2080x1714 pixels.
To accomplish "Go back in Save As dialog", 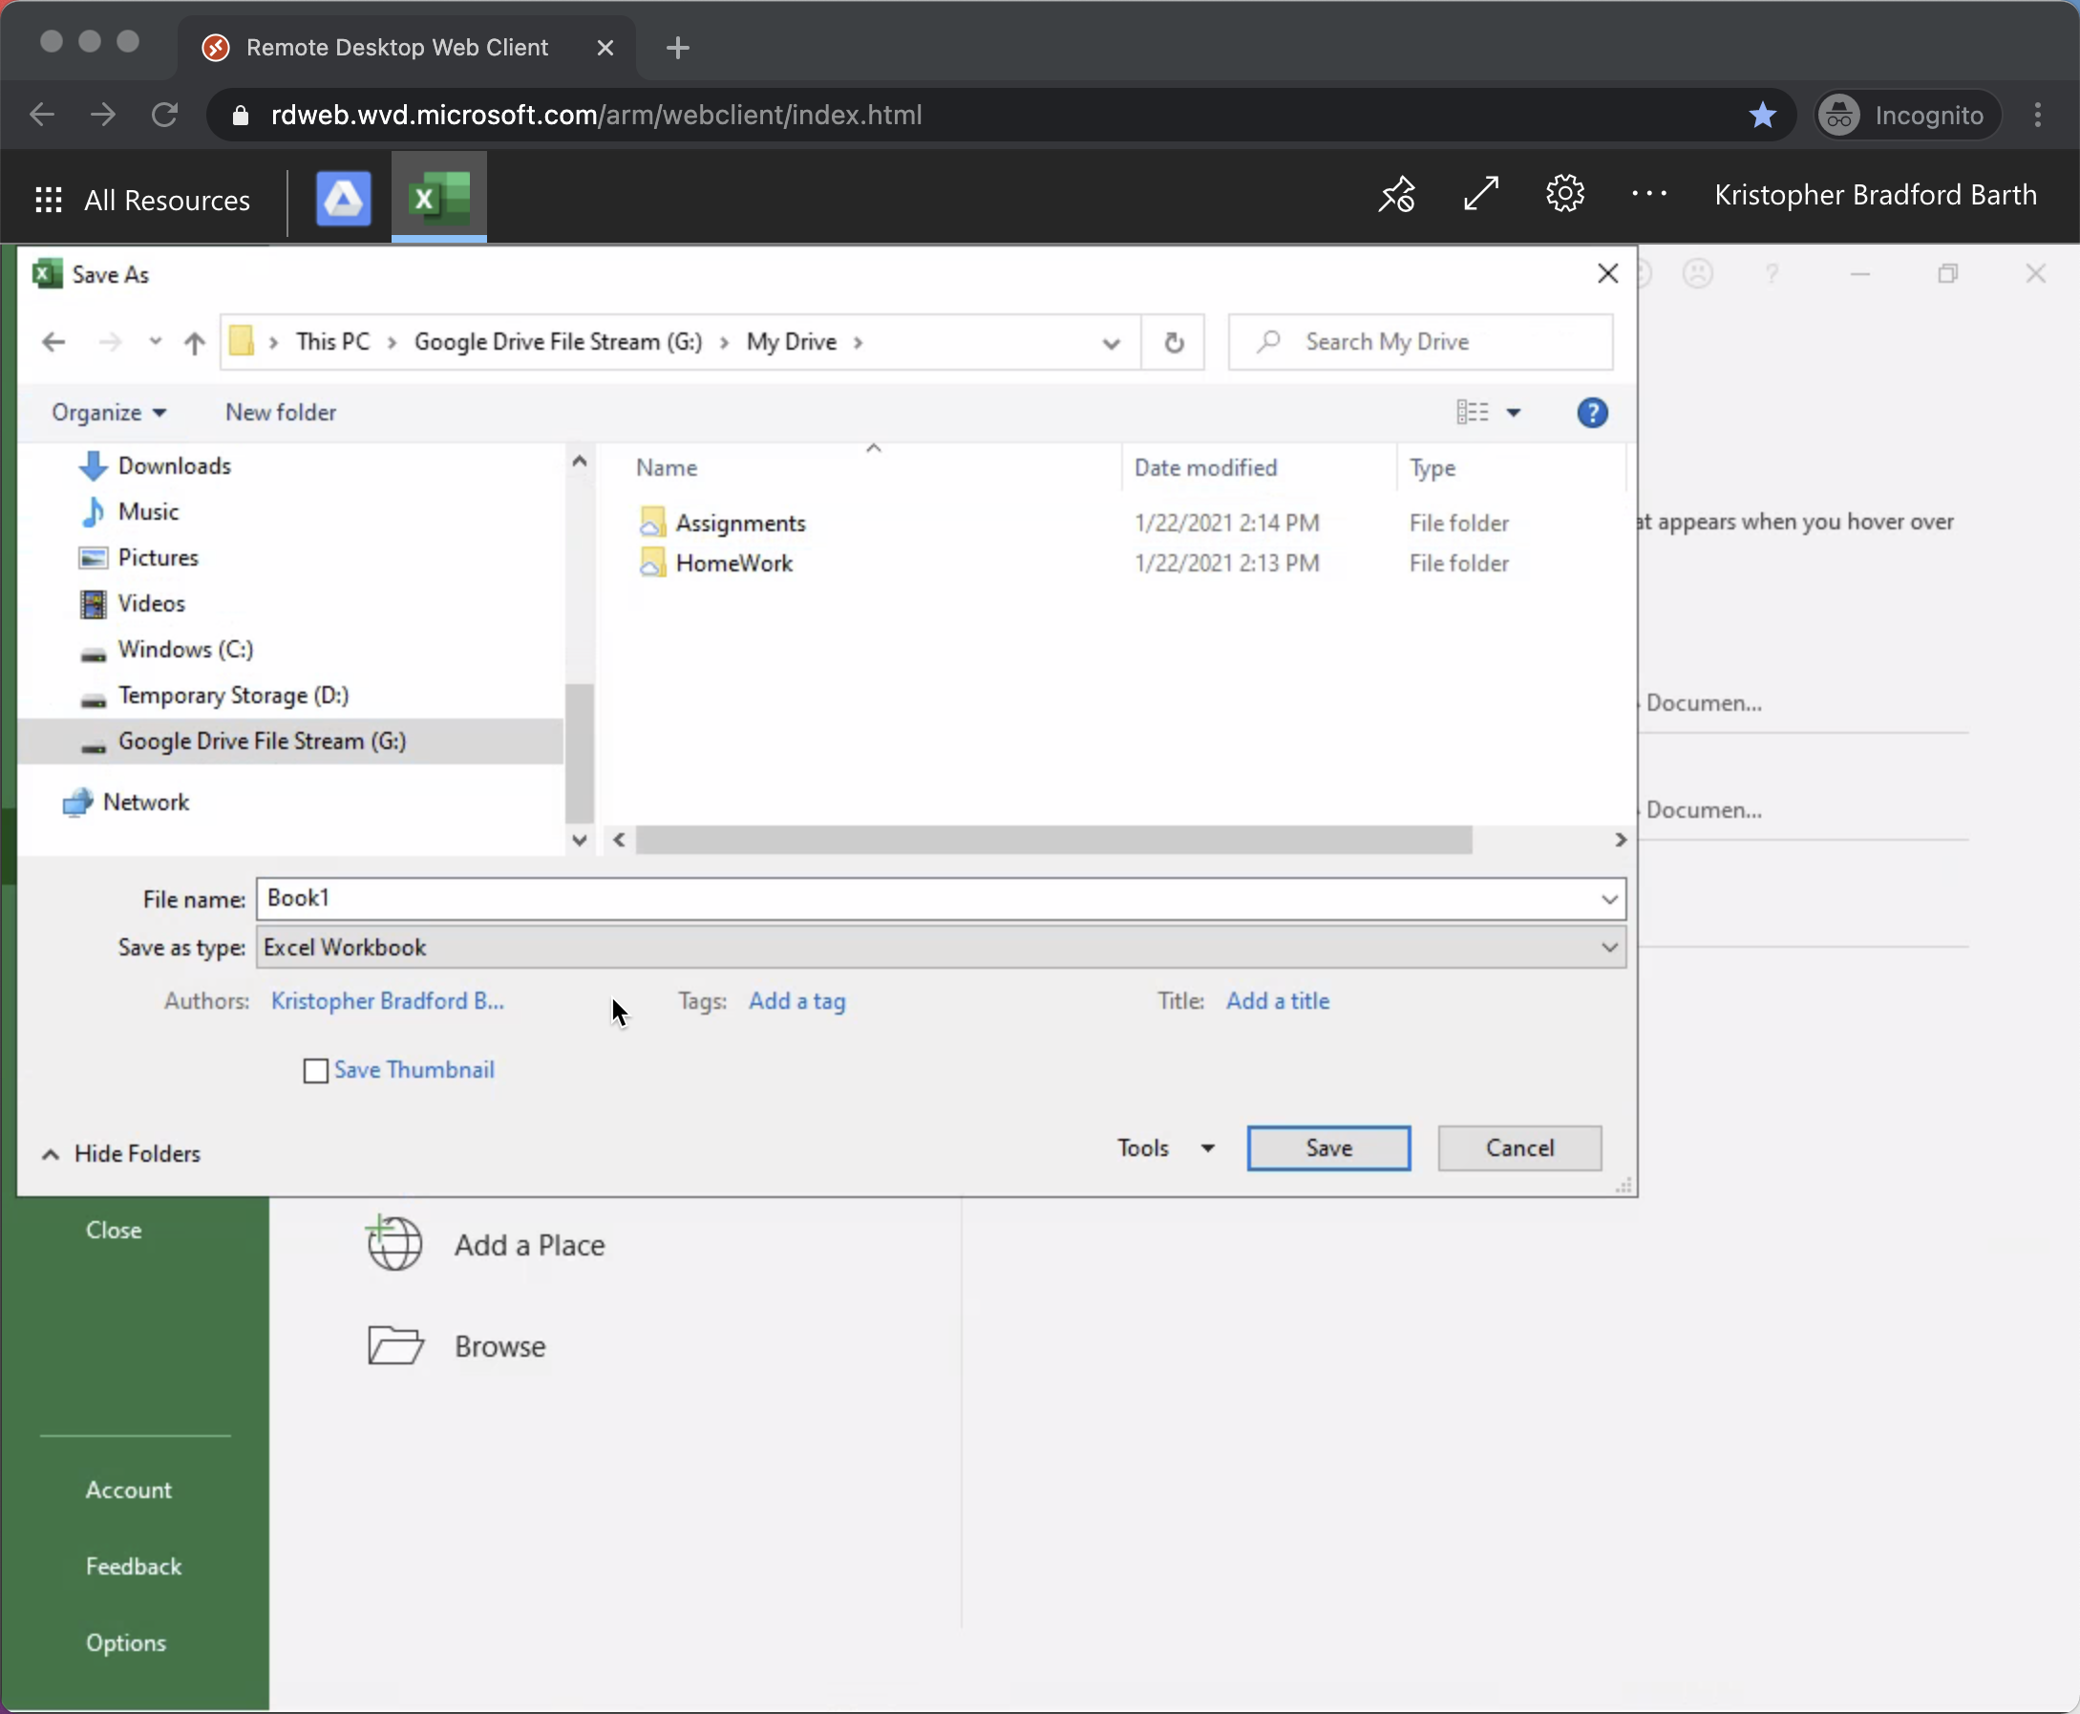I will [x=53, y=343].
